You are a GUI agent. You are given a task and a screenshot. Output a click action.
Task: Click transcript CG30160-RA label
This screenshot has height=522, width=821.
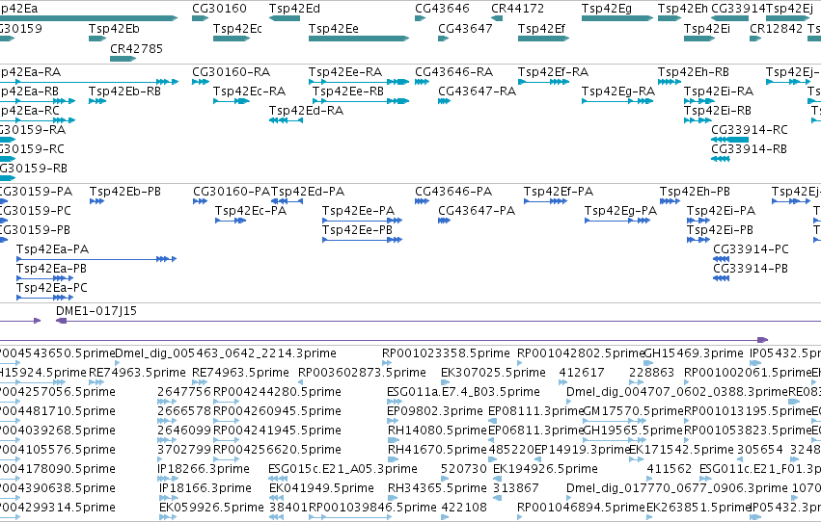click(x=231, y=71)
